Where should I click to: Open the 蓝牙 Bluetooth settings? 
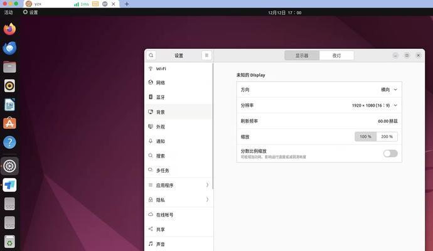click(179, 97)
